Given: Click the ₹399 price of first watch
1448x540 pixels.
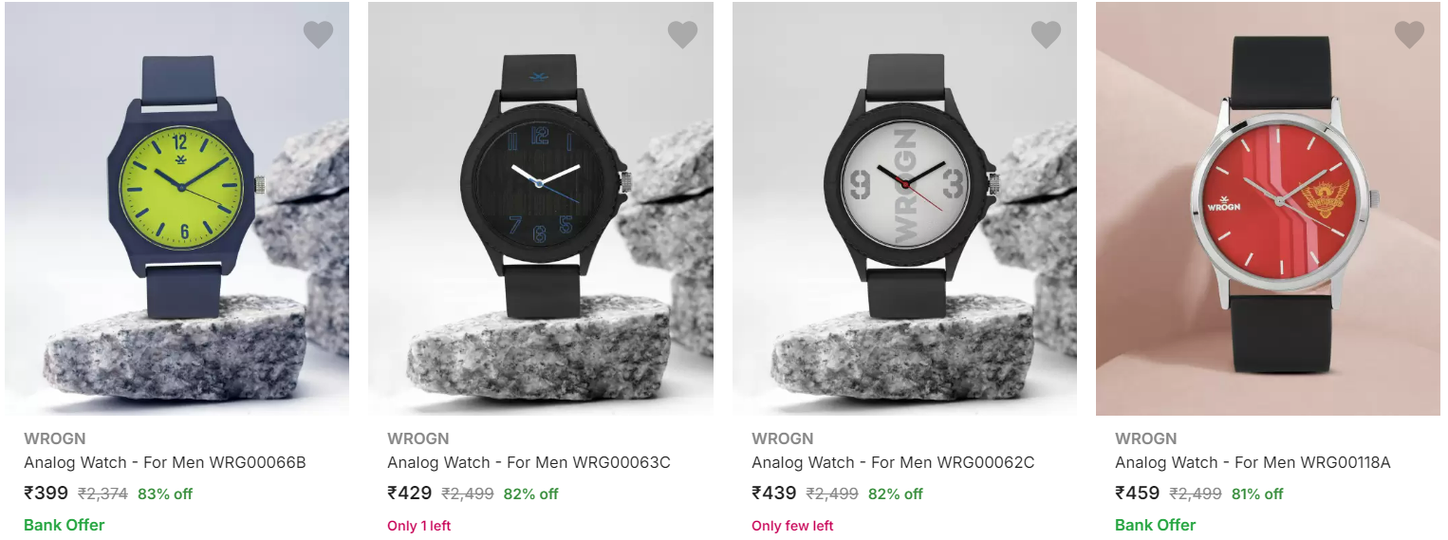Looking at the screenshot, I should point(46,493).
